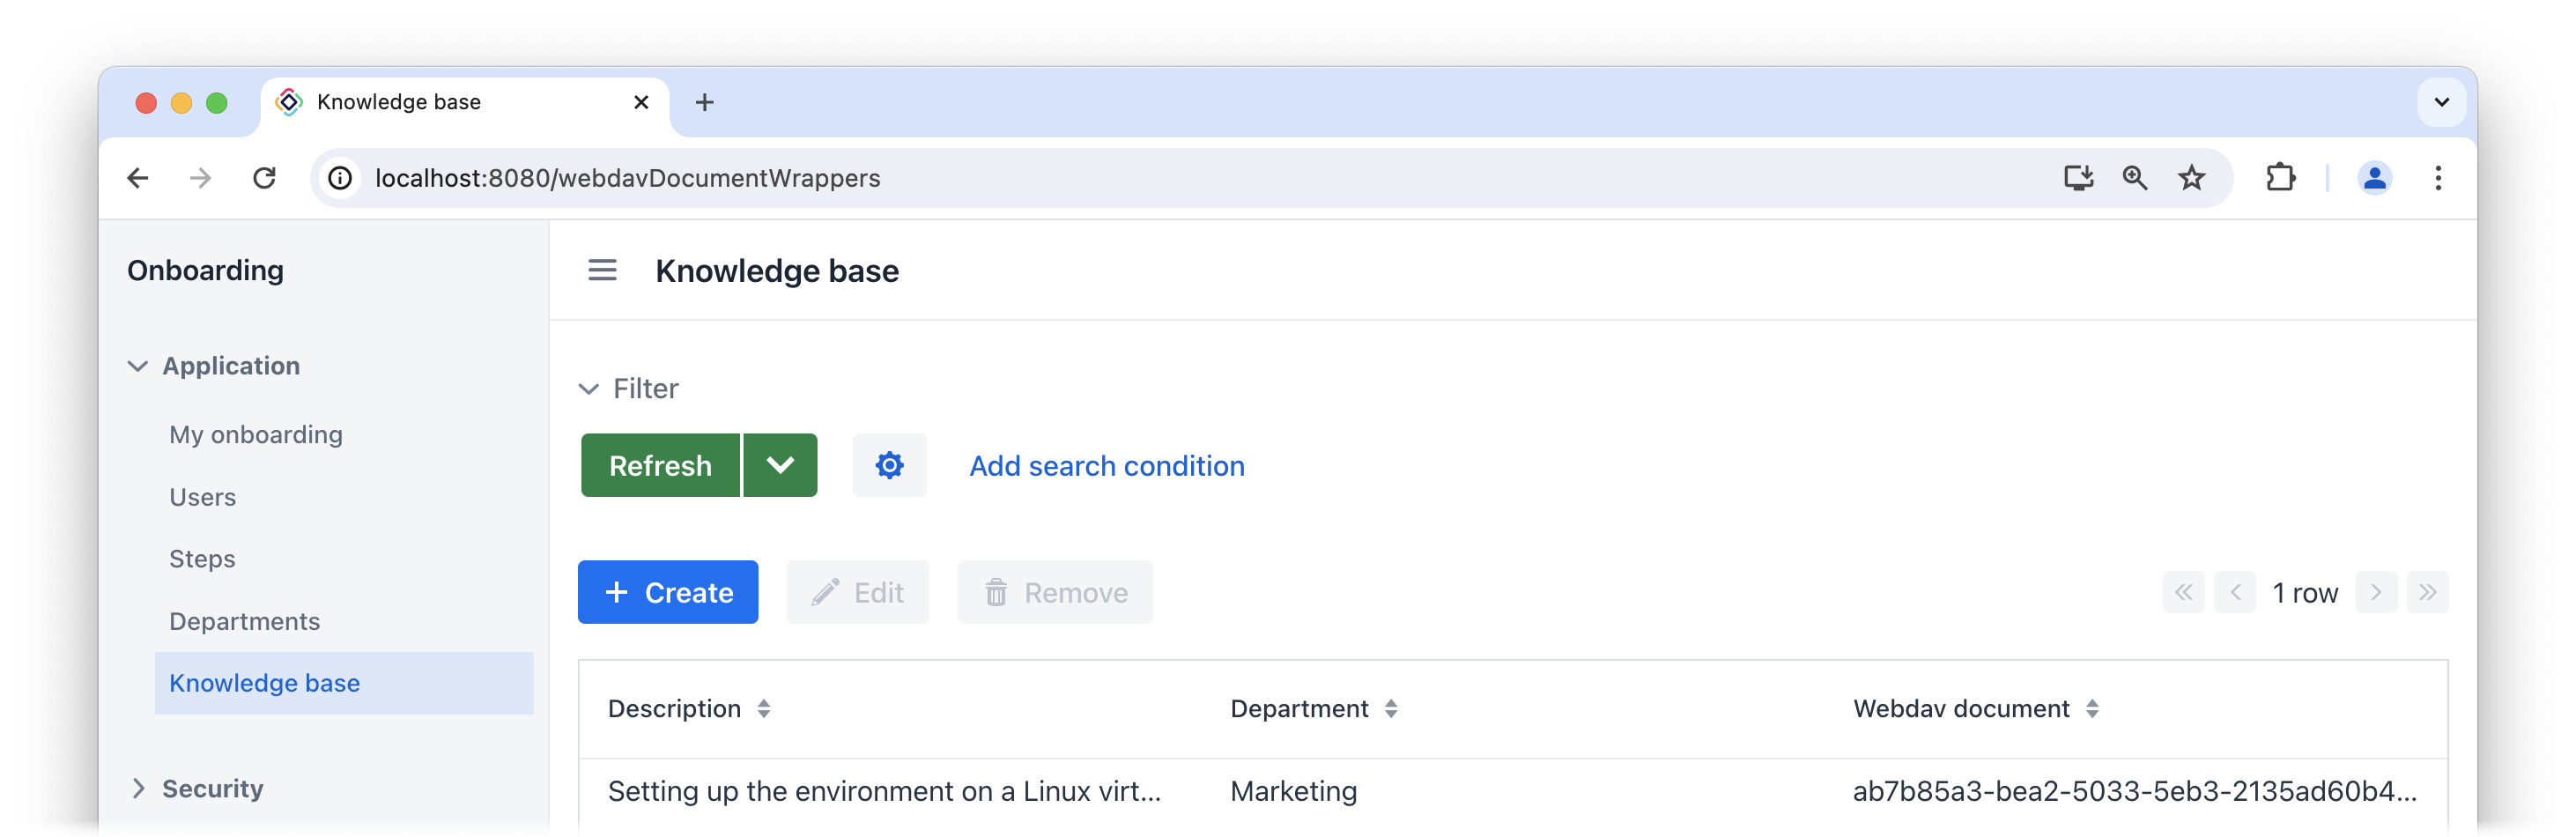Viewport: 2576px width, 837px height.
Task: Open the Refresh button dropdown arrow
Action: 780,465
